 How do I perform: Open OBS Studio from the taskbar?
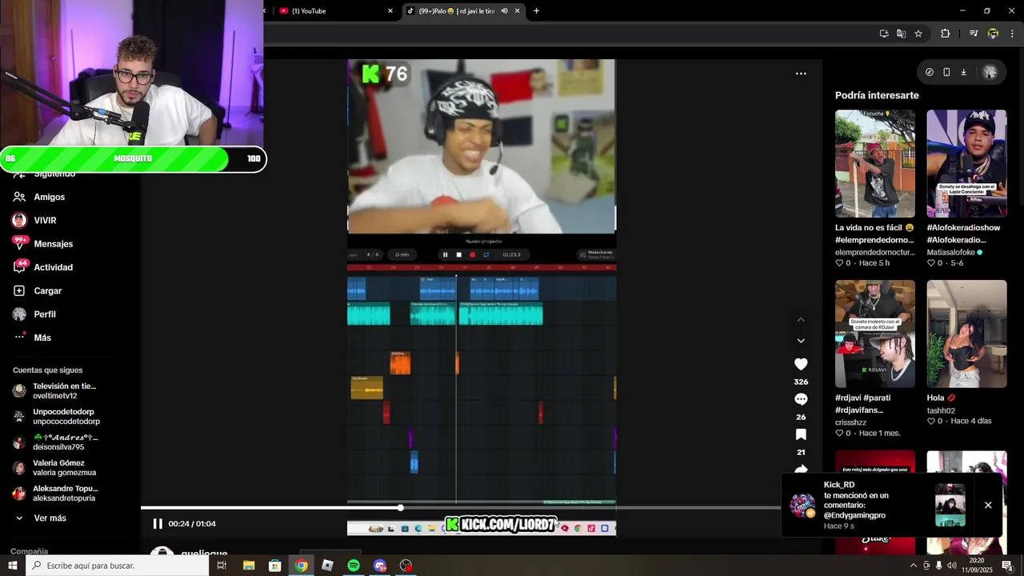[x=406, y=566]
